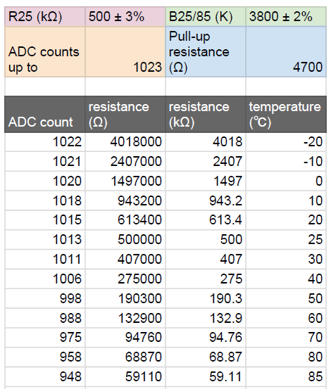
Task: Click the 500000 ohm resistance cell
Action: (125, 240)
